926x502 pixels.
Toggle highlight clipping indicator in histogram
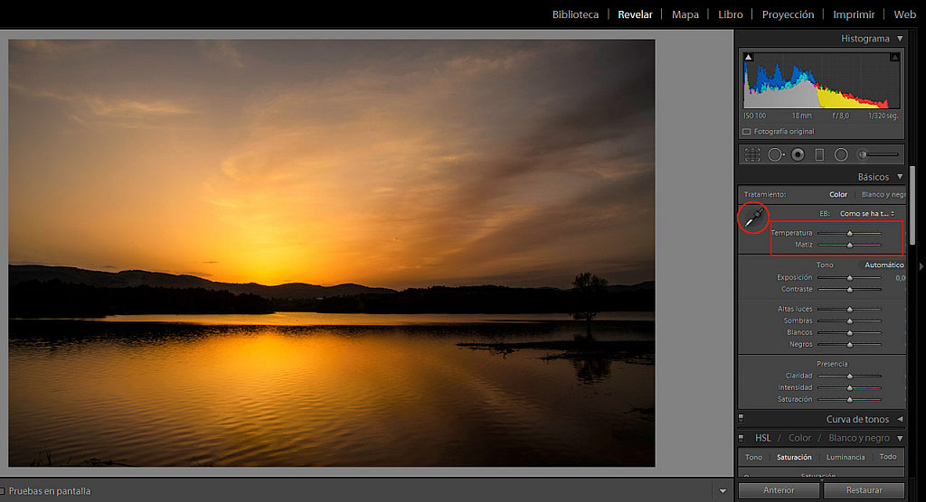click(x=894, y=58)
